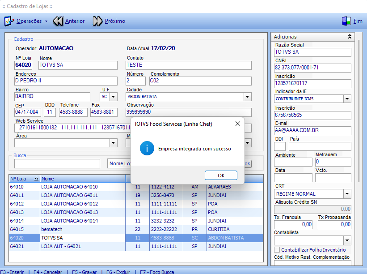367x274 pixels.
Task: Open the Operações menu icon
Action: click(9, 21)
